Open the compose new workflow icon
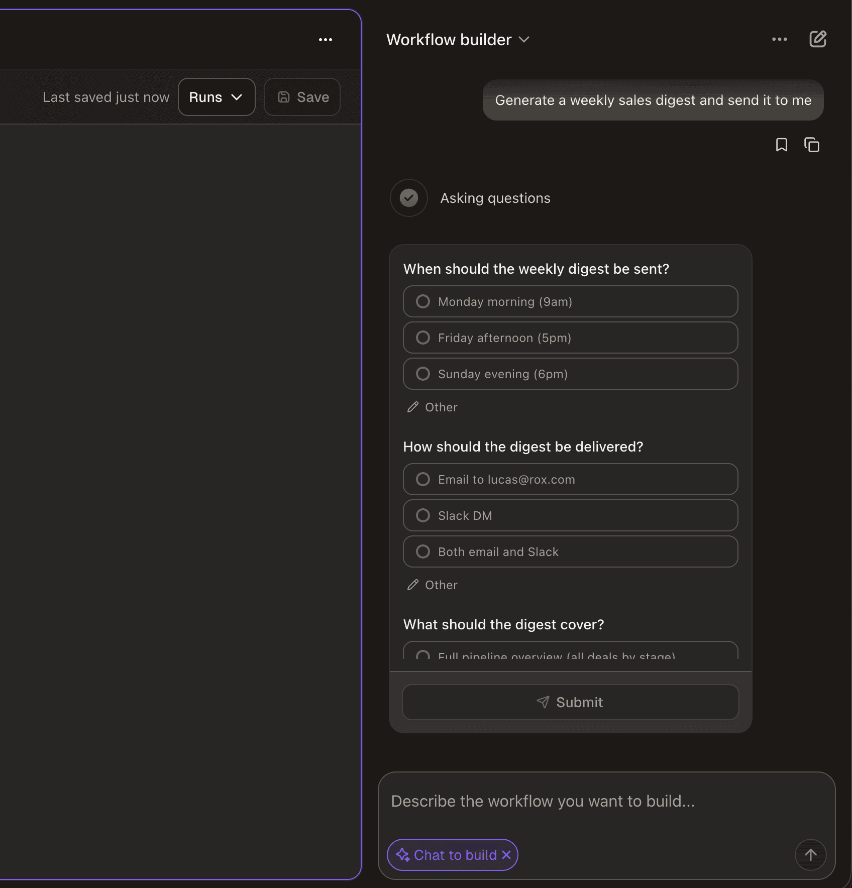Image resolution: width=852 pixels, height=888 pixels. click(818, 39)
